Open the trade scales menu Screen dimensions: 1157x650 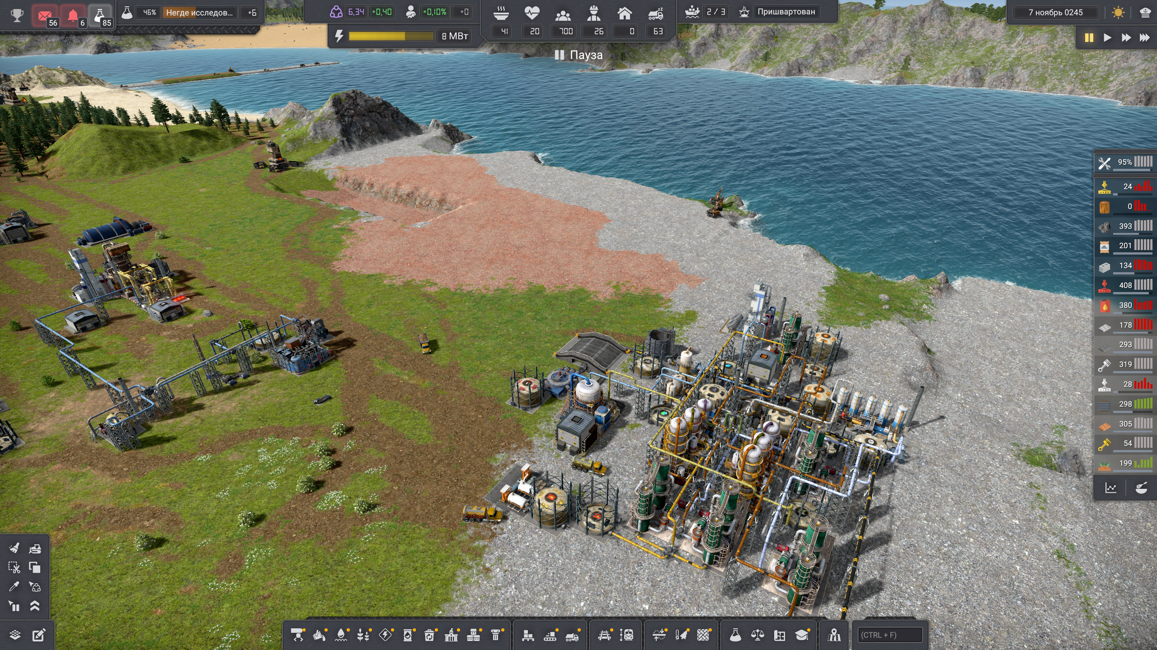point(757,635)
